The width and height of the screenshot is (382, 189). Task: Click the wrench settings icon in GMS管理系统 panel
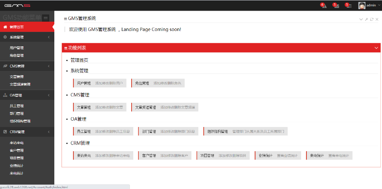tap(366, 19)
